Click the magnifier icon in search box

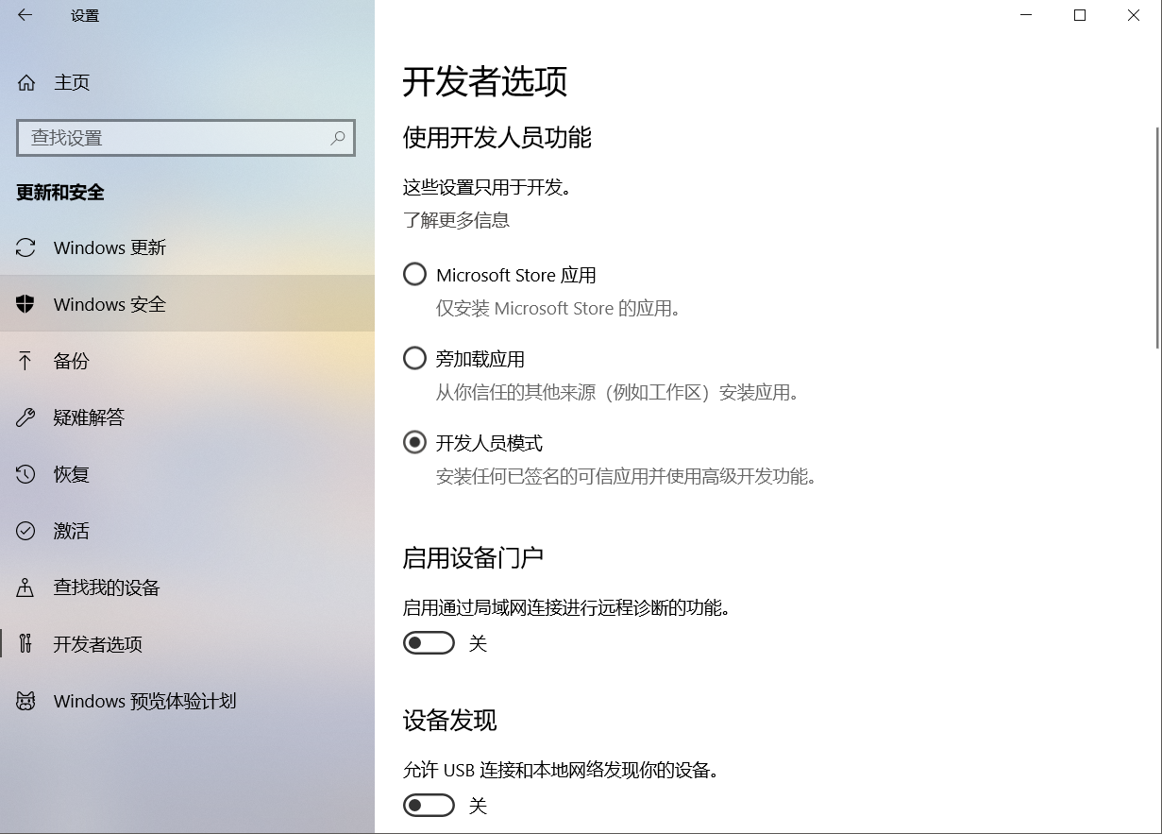338,138
